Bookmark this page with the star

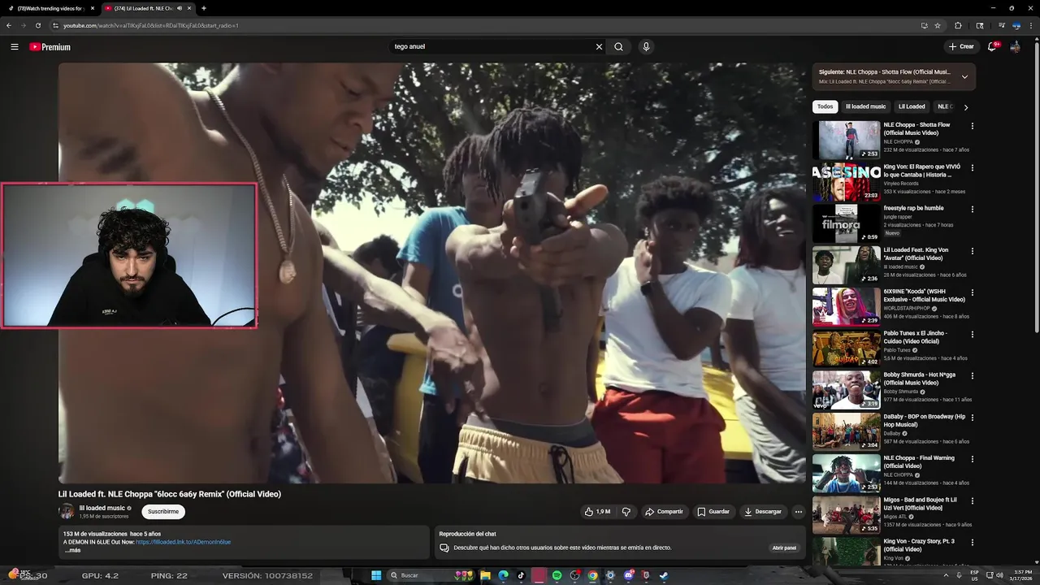[938, 25]
